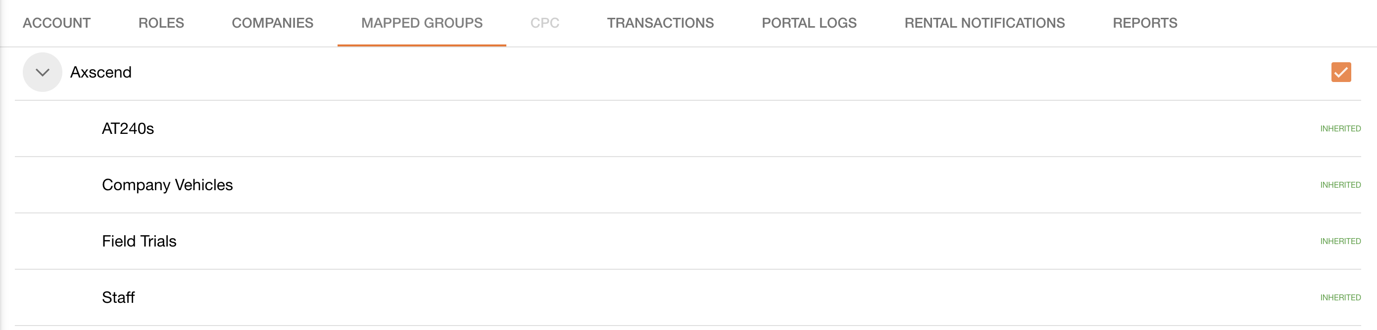This screenshot has height=330, width=1377.
Task: Click the Field Trials group
Action: coord(139,241)
